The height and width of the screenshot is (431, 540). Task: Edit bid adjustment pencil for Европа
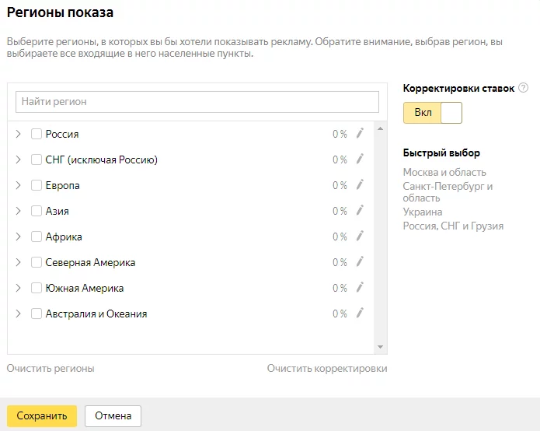(x=360, y=184)
